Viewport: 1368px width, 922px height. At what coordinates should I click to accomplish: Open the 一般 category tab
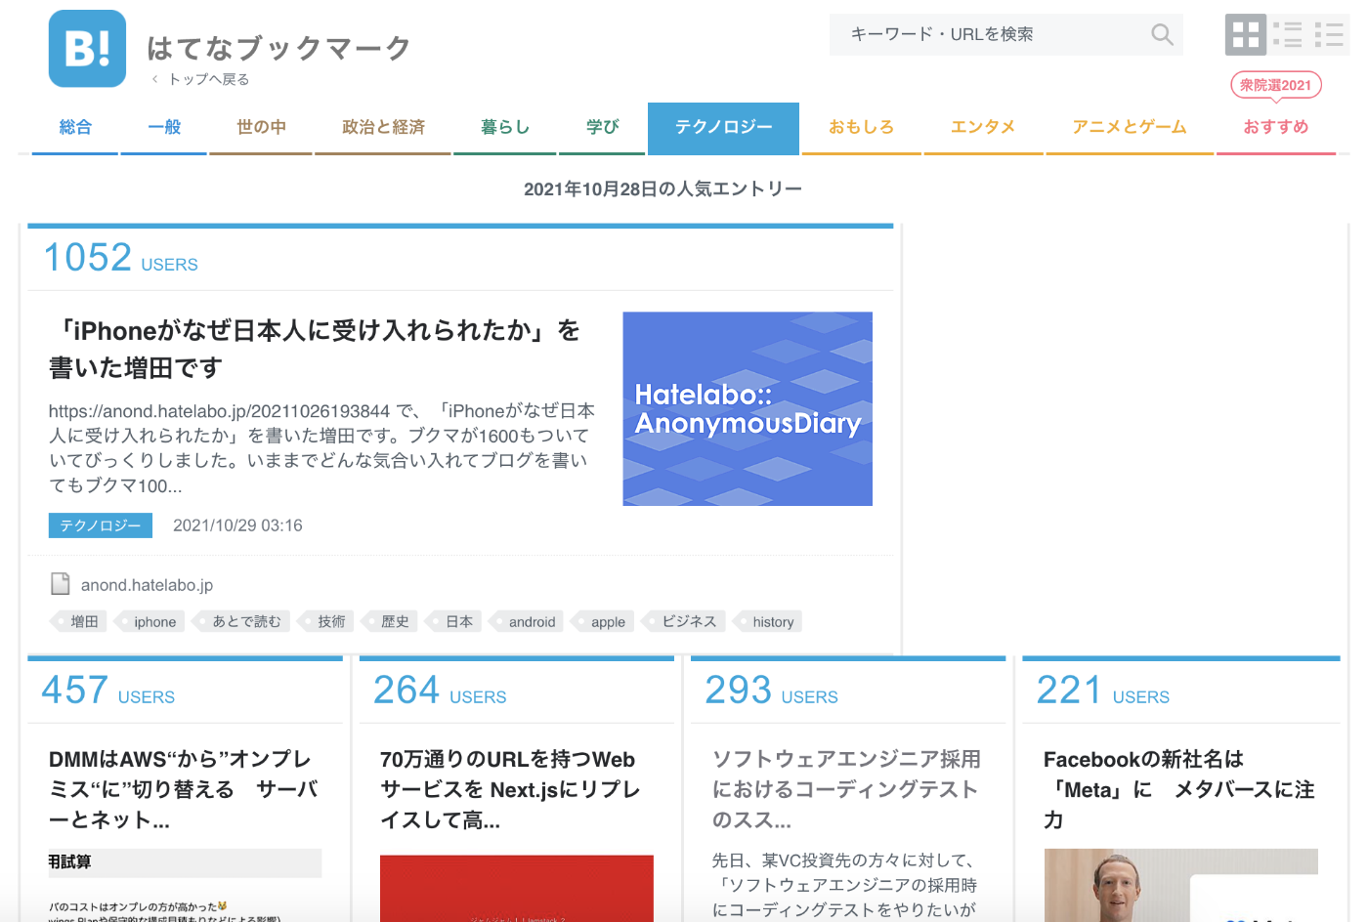click(x=164, y=128)
